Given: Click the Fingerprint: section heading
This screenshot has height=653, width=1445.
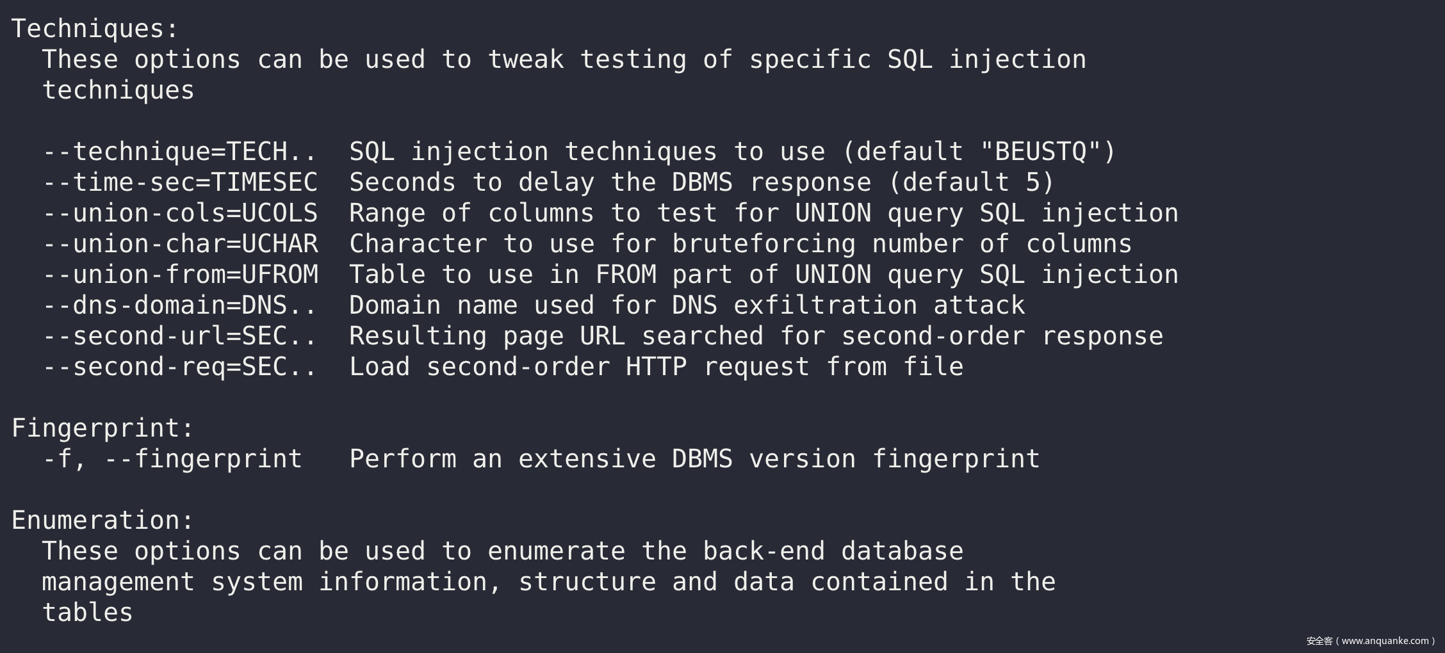Looking at the screenshot, I should [102, 428].
